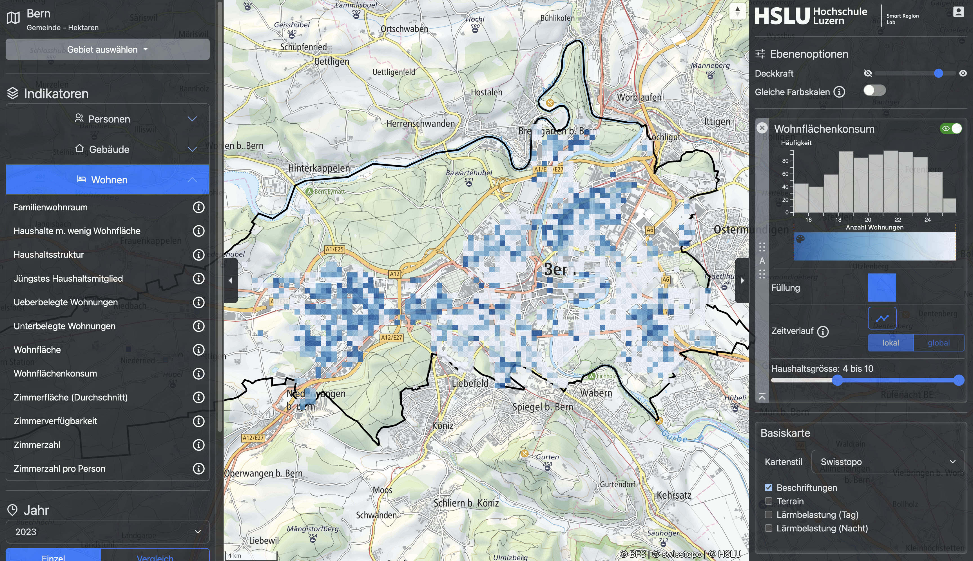Viewport: 973px width, 561px height.
Task: Click the info icon next to Familienwohnraum
Action: pyautogui.click(x=198, y=207)
